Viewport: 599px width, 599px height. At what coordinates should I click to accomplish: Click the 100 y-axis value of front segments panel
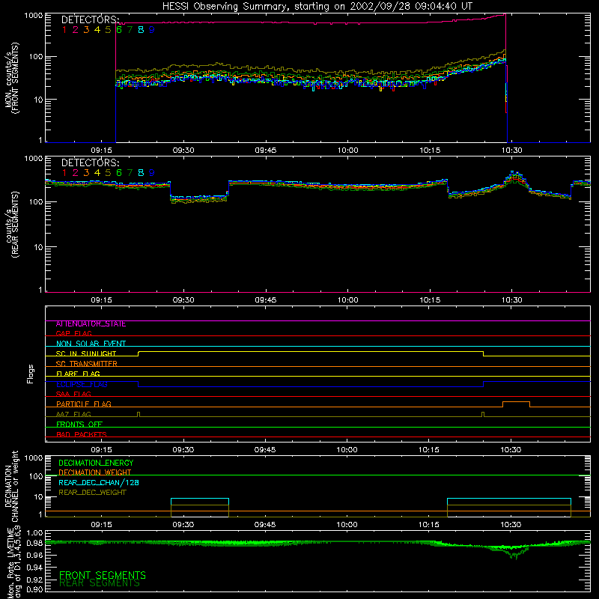coord(35,57)
